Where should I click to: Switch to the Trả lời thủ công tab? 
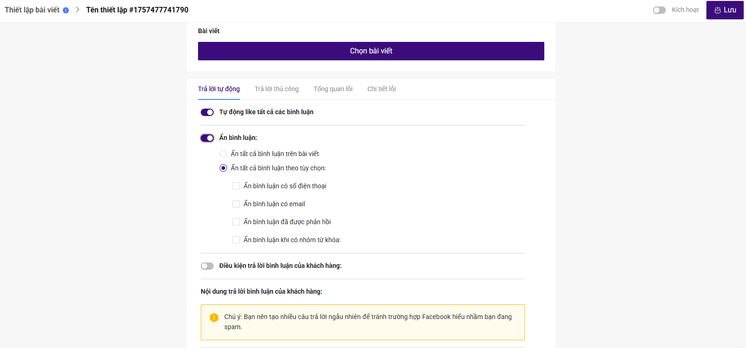(276, 89)
